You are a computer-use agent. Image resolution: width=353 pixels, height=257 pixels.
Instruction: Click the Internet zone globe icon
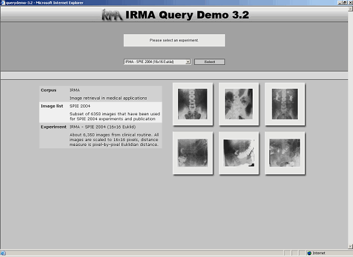(x=309, y=253)
